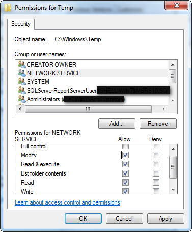Uncheck Allow for Read permission
Viewport: 192px width, 232px height.
click(x=126, y=183)
